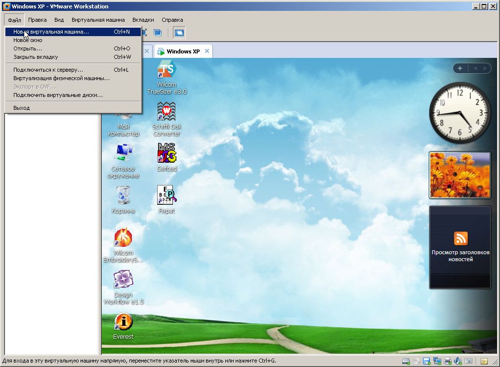Choose Выход in the Файл menu
The width and height of the screenshot is (500, 367).
(22, 108)
